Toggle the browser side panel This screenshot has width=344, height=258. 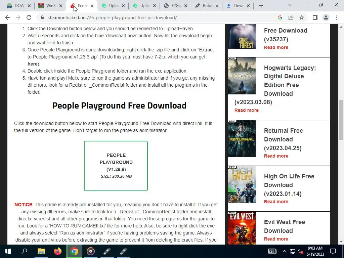click(315, 17)
